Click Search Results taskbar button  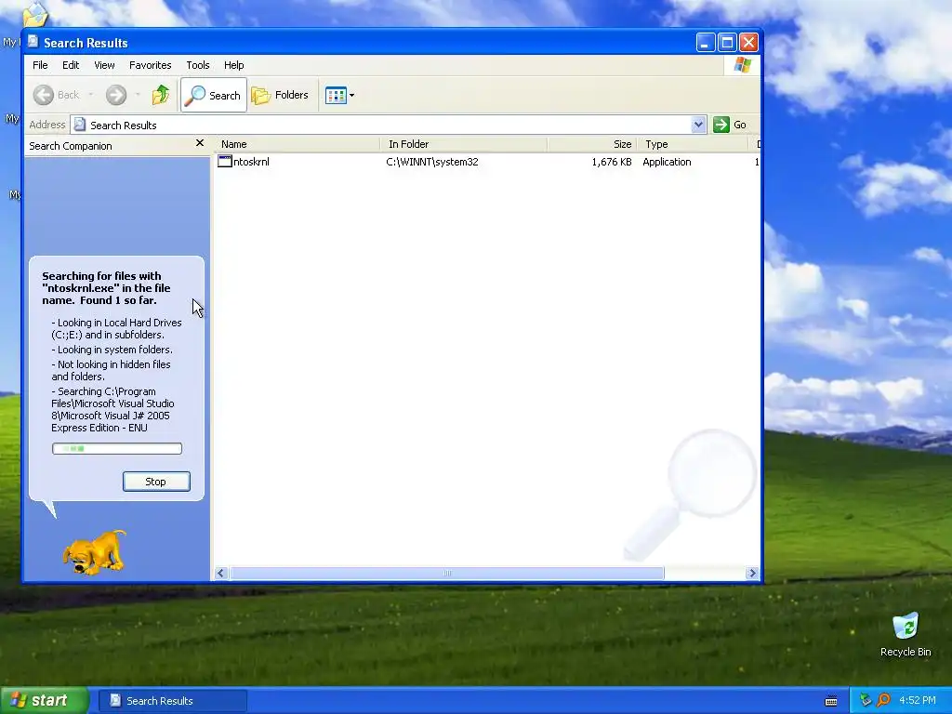[172, 701]
